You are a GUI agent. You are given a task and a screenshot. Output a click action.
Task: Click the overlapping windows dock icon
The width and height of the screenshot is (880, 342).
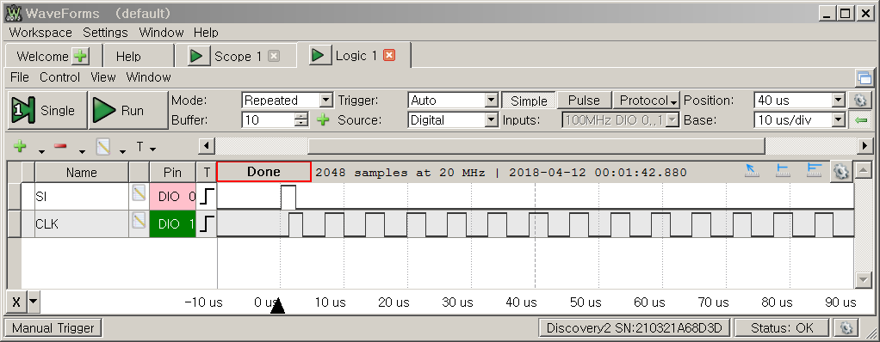pos(865,78)
